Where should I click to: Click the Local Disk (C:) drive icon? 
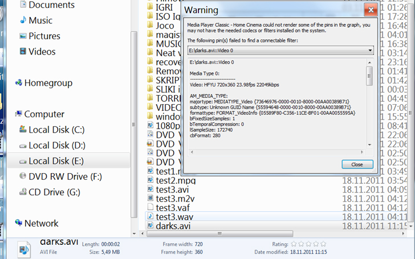click(23, 129)
